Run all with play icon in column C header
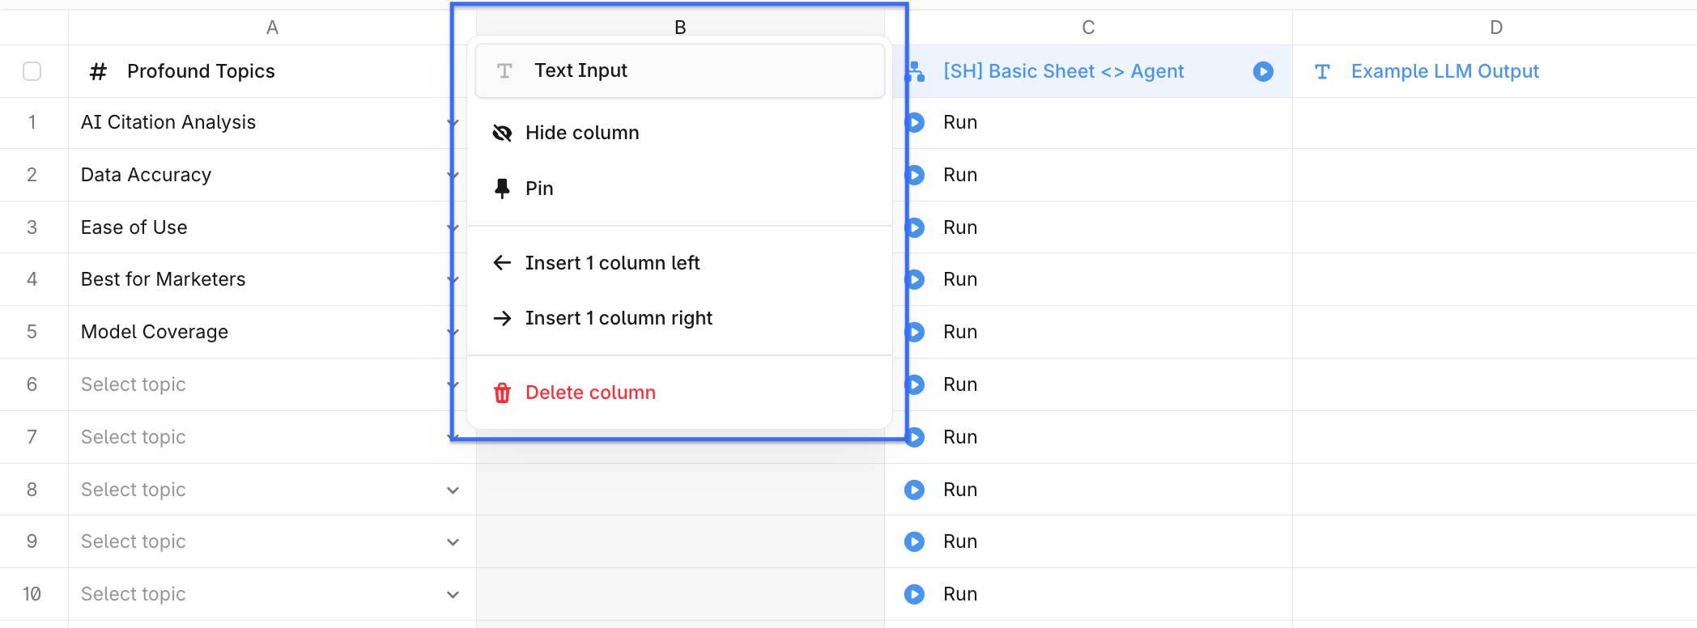Image resolution: width=1697 pixels, height=628 pixels. coord(1263,71)
